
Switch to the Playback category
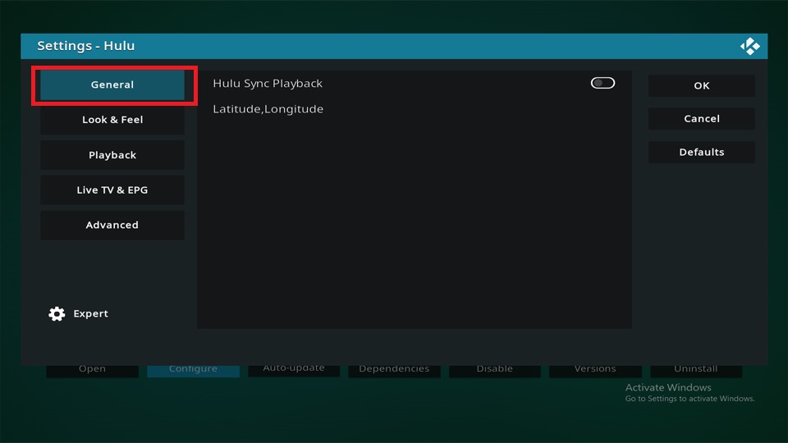[112, 155]
